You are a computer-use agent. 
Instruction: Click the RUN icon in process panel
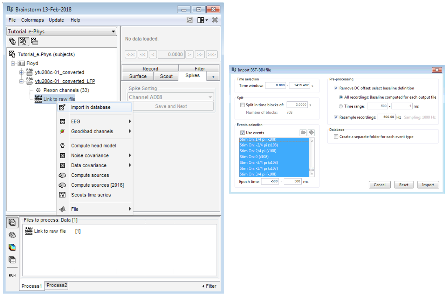tap(12, 275)
